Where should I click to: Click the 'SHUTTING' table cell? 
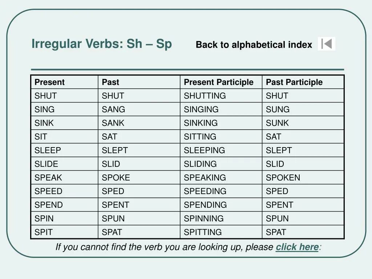pos(205,96)
